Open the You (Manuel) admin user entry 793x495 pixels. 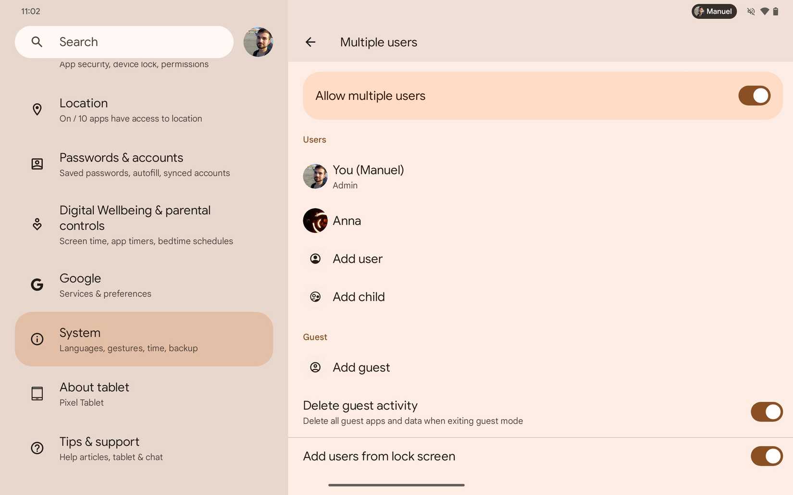coord(541,177)
